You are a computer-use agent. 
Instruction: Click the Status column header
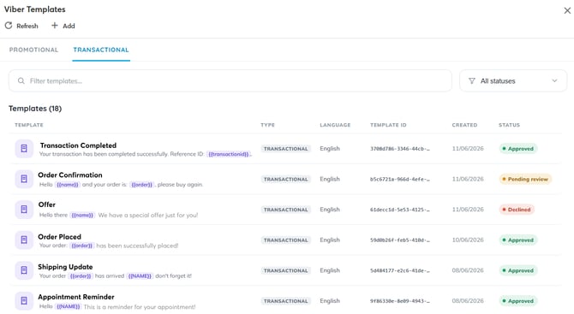tap(509, 125)
